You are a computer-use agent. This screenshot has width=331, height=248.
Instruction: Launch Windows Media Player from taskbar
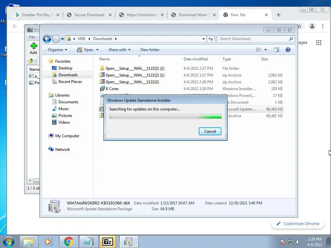(48, 242)
